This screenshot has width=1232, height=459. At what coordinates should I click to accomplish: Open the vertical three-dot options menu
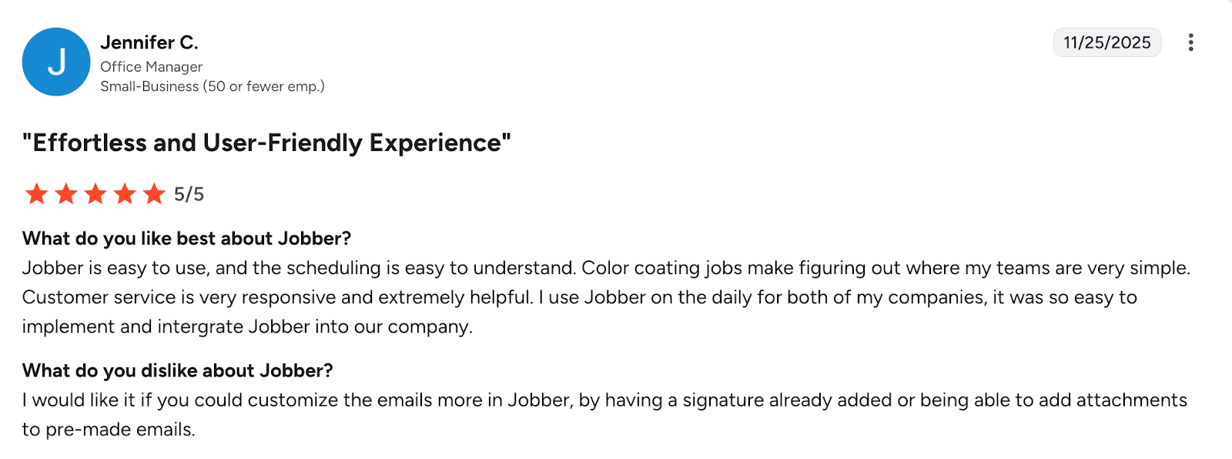[x=1190, y=42]
